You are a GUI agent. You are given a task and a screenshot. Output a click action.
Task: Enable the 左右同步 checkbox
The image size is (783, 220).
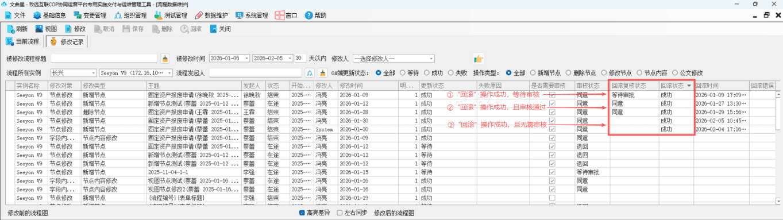click(x=338, y=213)
